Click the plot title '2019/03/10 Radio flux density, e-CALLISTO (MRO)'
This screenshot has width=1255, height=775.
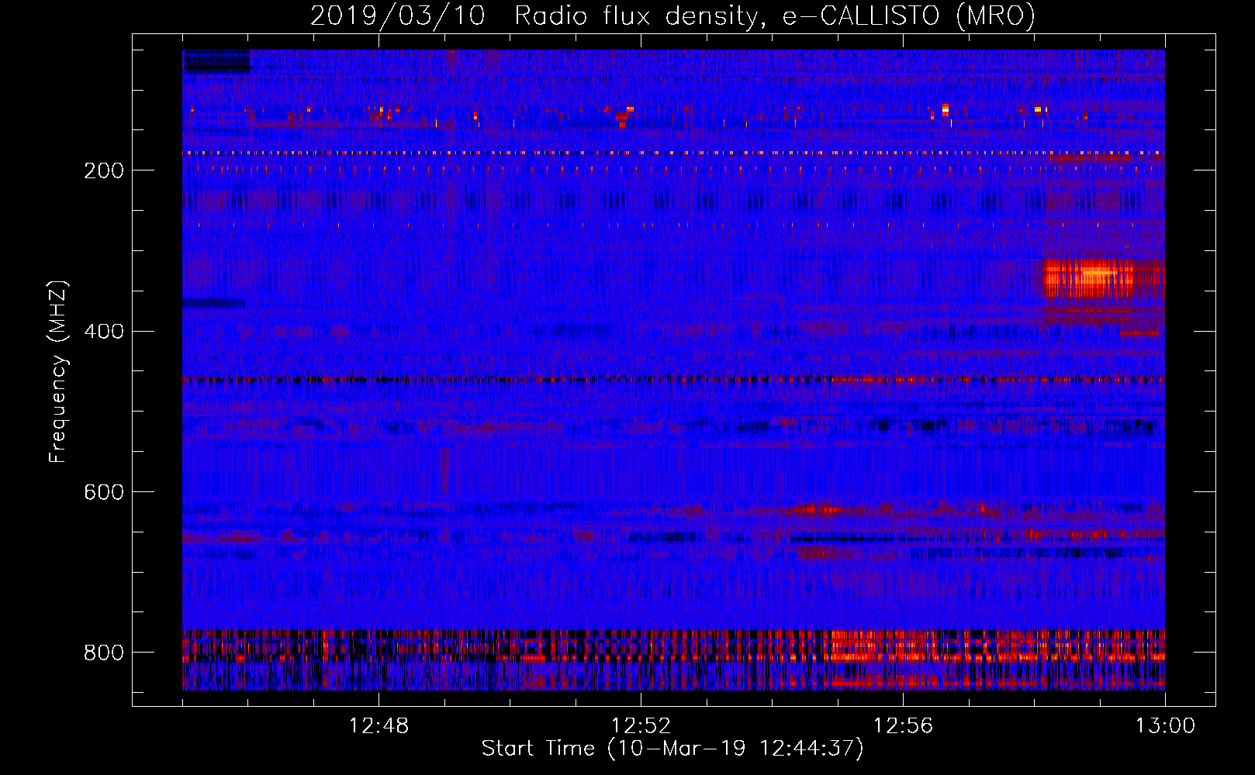(672, 15)
